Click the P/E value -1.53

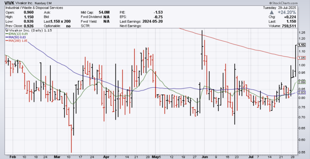tap(158, 12)
